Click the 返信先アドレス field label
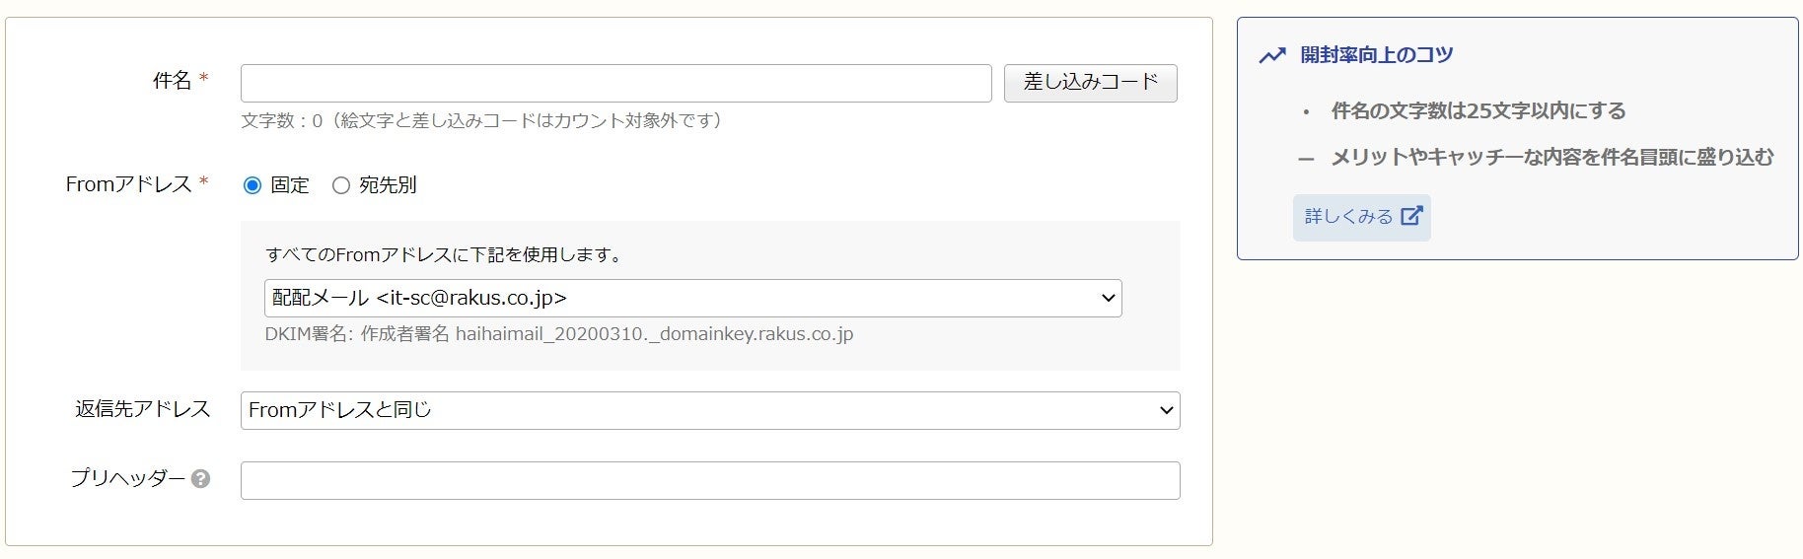This screenshot has height=559, width=1803. click(142, 409)
